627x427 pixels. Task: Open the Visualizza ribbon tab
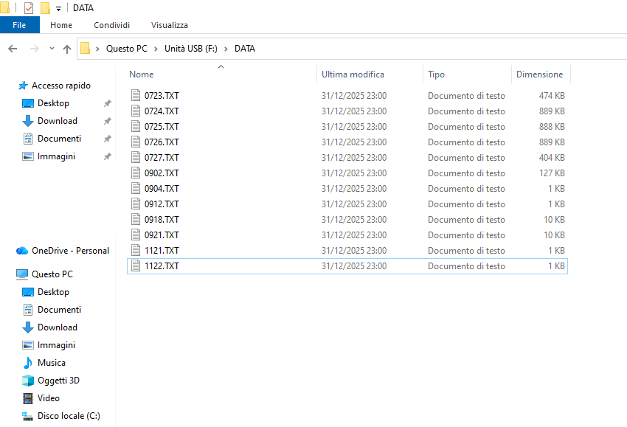pyautogui.click(x=170, y=25)
